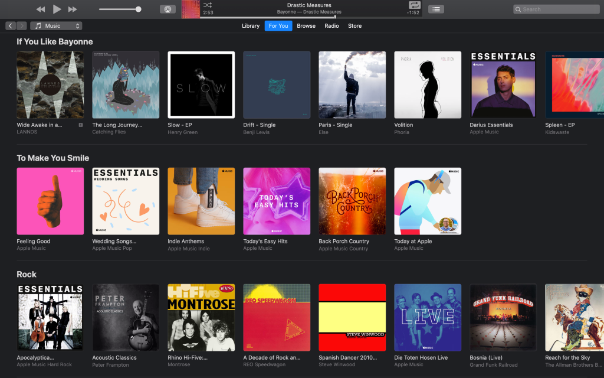Click the Grand Funk Railroad artist link
This screenshot has height=378, width=604.
pyautogui.click(x=494, y=365)
